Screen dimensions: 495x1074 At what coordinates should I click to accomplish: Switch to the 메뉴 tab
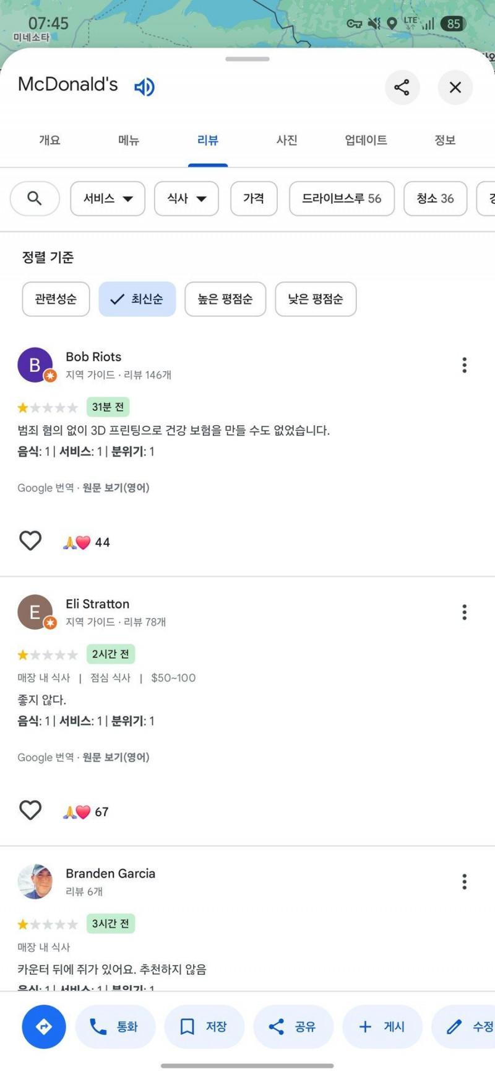129,141
